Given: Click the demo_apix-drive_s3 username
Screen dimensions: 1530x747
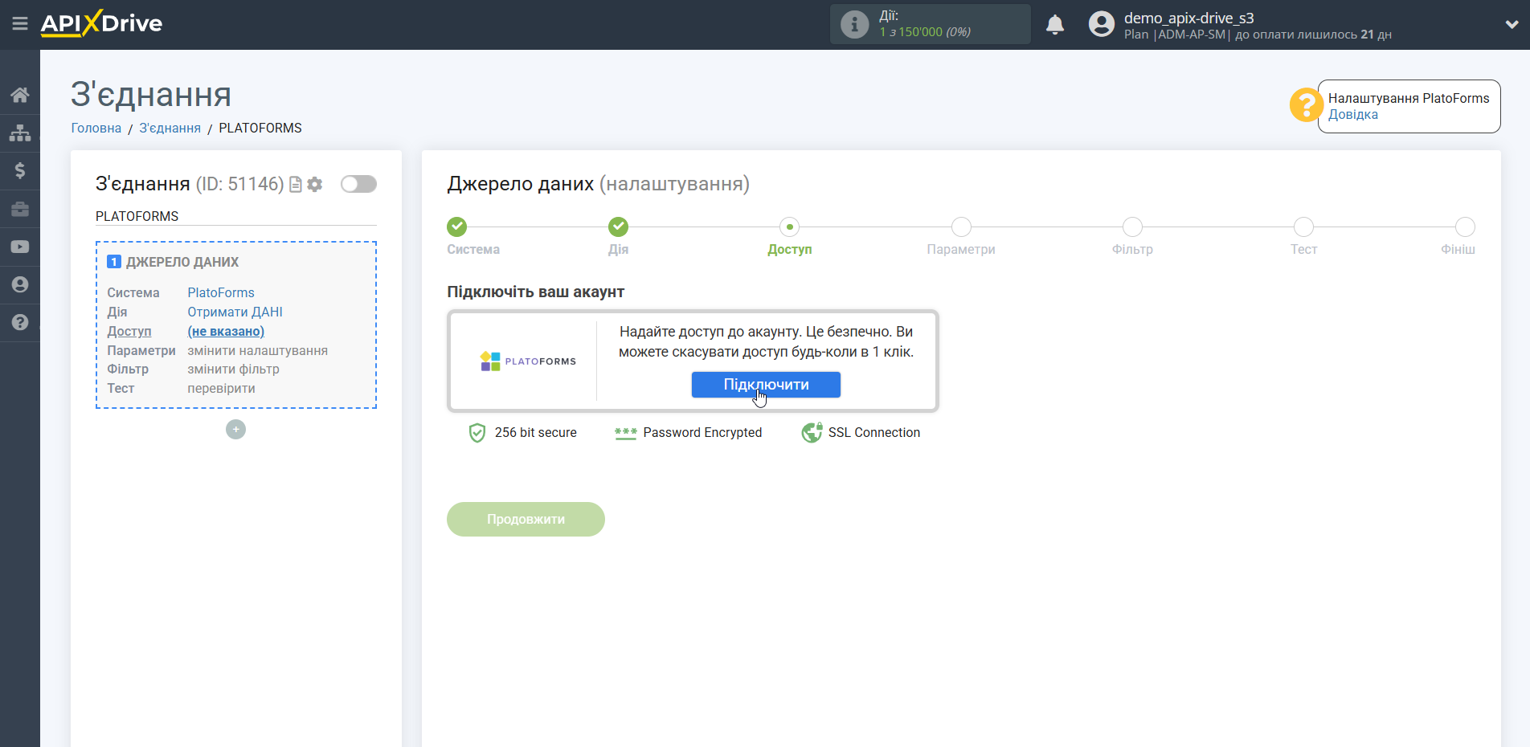Looking at the screenshot, I should (1188, 18).
